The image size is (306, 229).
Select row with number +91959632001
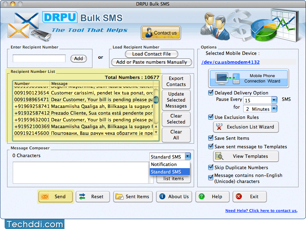pos(84,120)
